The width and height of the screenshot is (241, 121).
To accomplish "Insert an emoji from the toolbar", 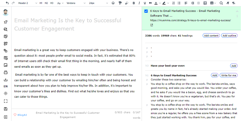I will click(113, 3).
